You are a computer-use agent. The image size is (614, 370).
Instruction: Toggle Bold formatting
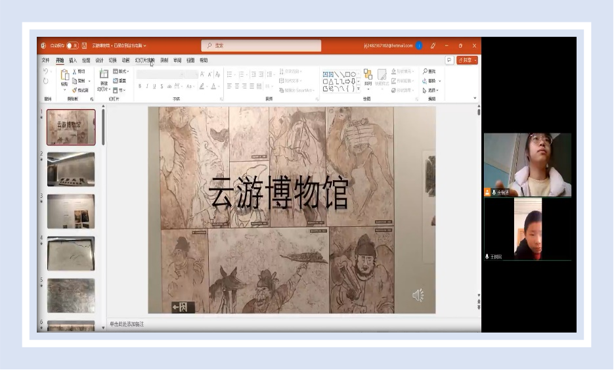[140, 86]
